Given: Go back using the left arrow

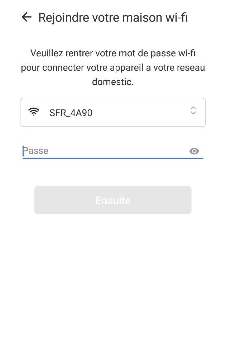Looking at the screenshot, I should [x=27, y=17].
